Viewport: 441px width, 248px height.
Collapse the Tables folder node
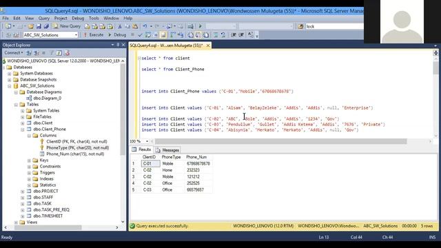click(16, 105)
